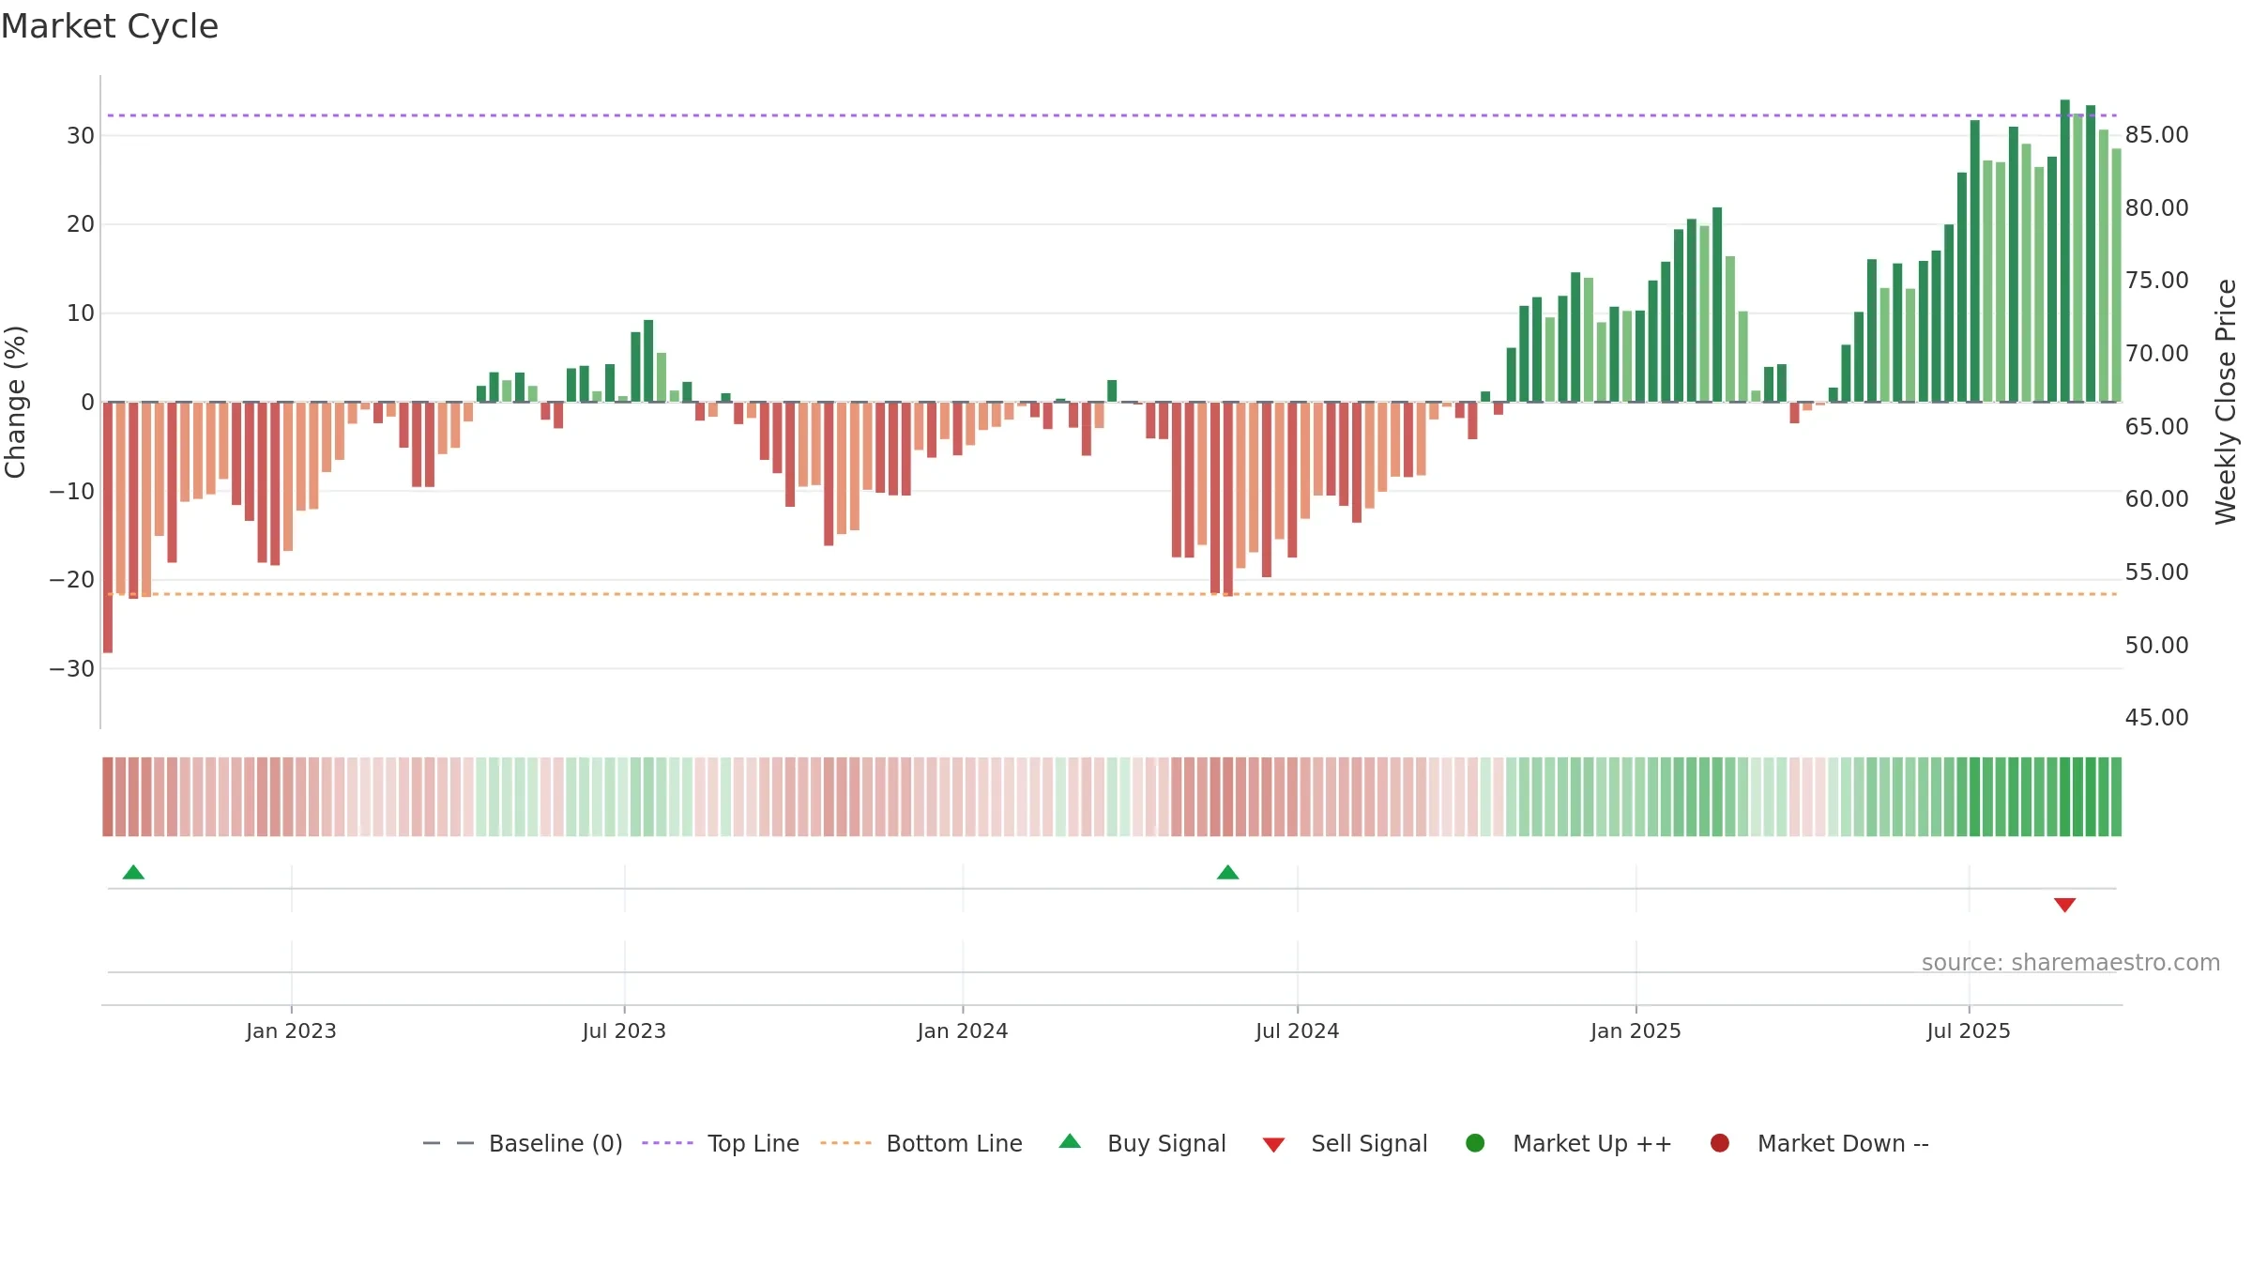
Task: Click the purple dotted top line
Action: click(1112, 115)
